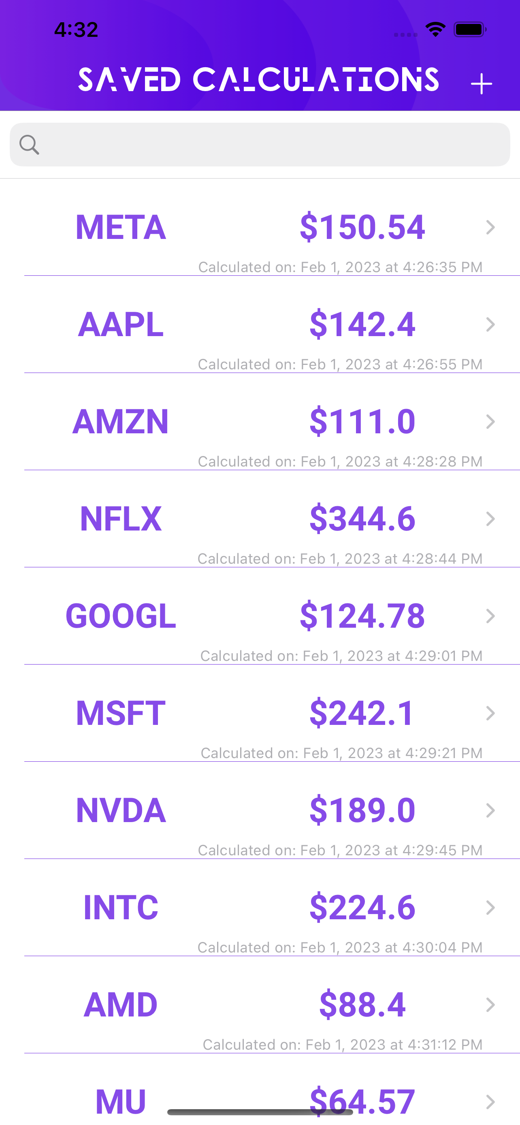Open NFLX details via its chevron
This screenshot has width=520, height=1125.
click(x=490, y=519)
